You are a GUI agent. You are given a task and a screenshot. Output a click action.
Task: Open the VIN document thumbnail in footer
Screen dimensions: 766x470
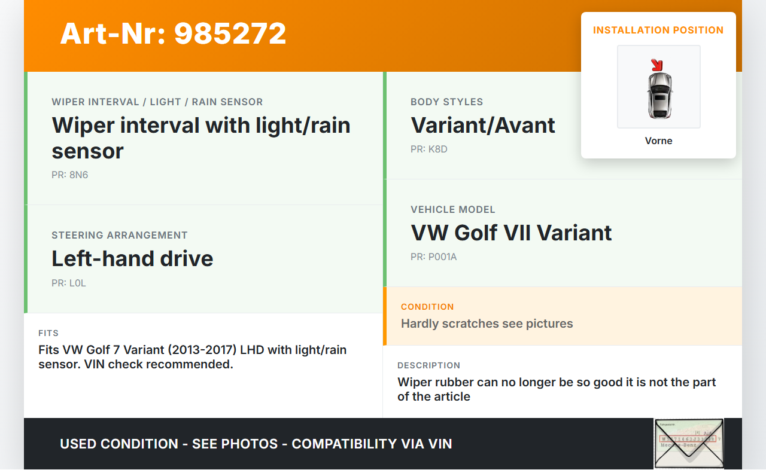(x=689, y=444)
